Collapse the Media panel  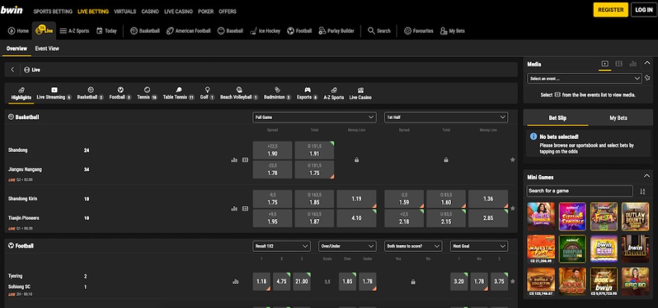click(x=647, y=63)
